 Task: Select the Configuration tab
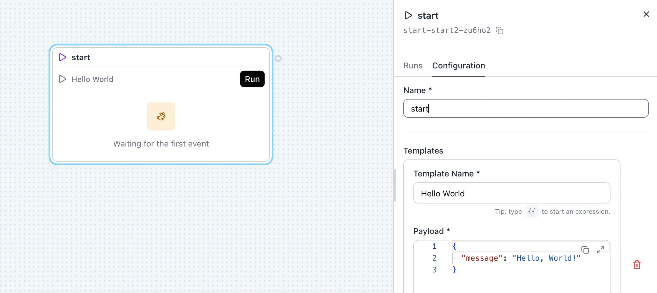tap(458, 66)
